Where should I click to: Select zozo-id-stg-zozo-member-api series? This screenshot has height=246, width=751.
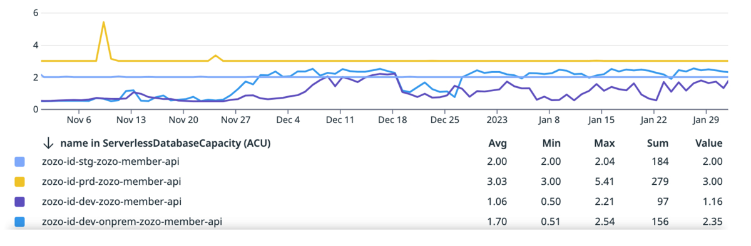point(111,162)
